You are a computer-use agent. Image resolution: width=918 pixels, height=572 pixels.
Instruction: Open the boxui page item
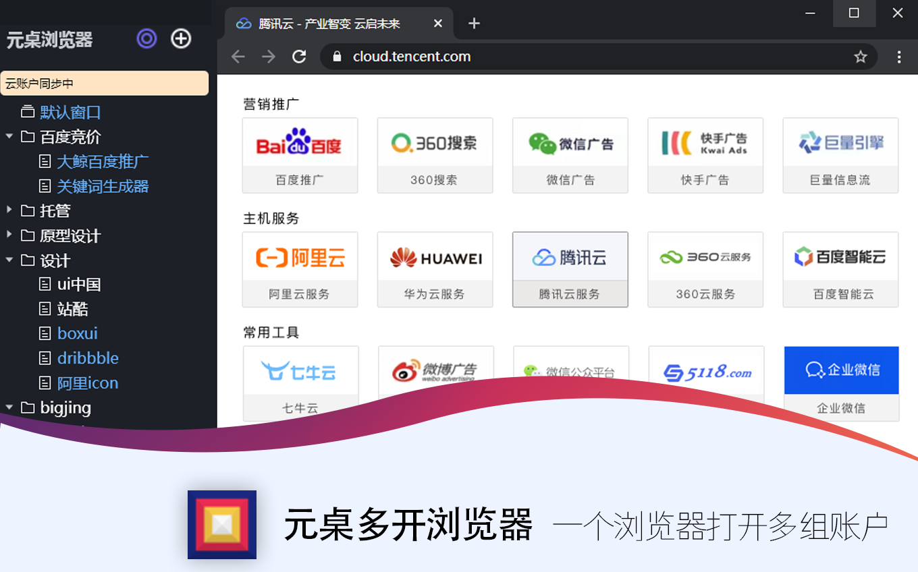pyautogui.click(x=78, y=333)
